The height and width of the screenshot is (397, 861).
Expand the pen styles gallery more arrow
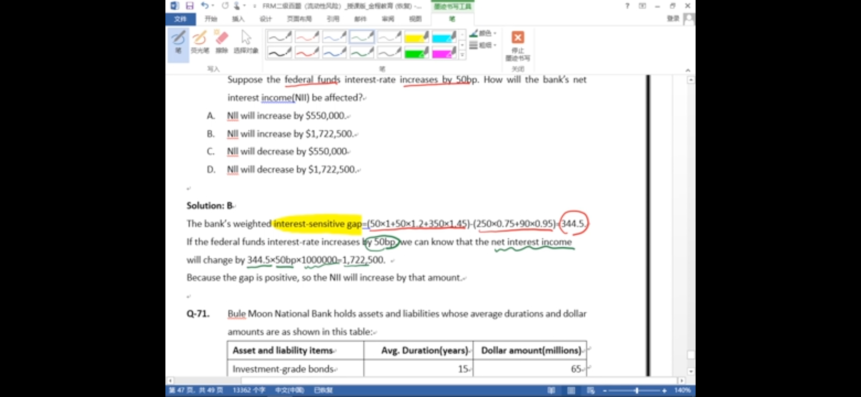tap(462, 55)
